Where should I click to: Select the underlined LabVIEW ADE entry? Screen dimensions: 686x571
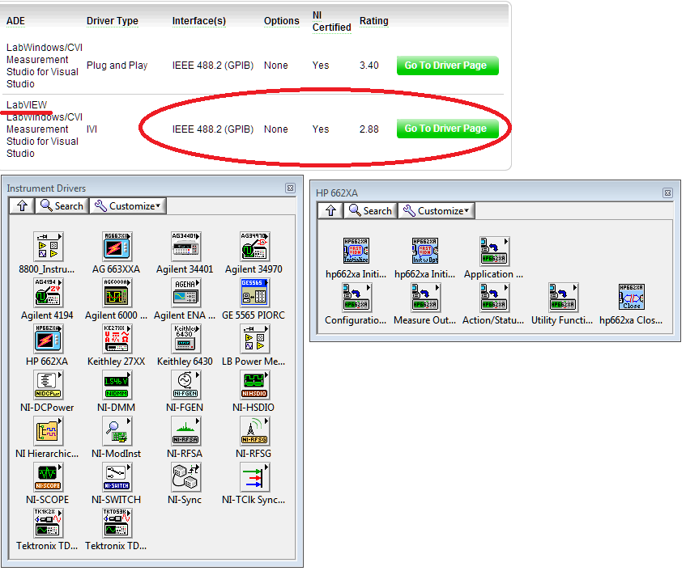point(27,105)
